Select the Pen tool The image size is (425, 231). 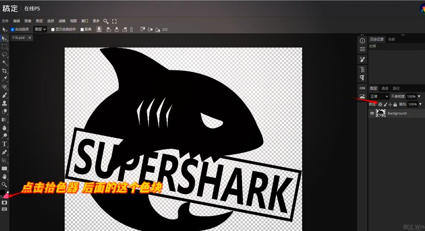point(5,152)
